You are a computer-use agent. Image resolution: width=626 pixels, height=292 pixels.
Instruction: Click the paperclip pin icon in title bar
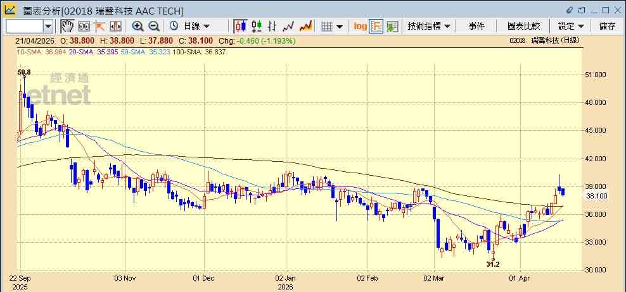pyautogui.click(x=570, y=10)
